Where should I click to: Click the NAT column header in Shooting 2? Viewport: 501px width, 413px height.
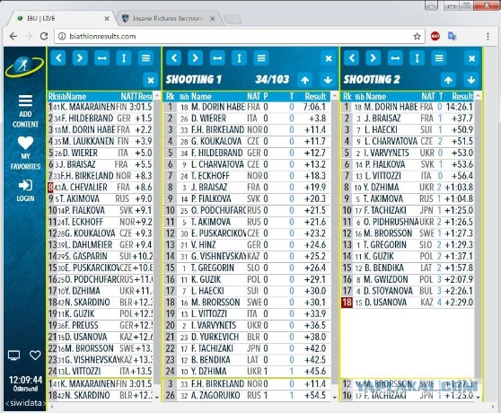coord(428,96)
